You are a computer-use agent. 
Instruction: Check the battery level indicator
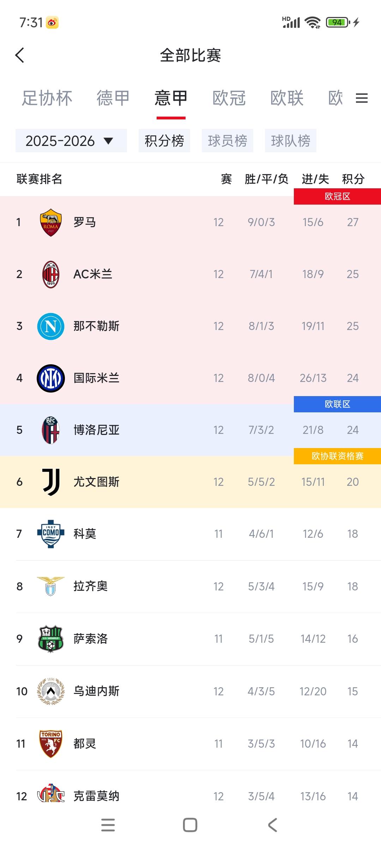tap(337, 22)
